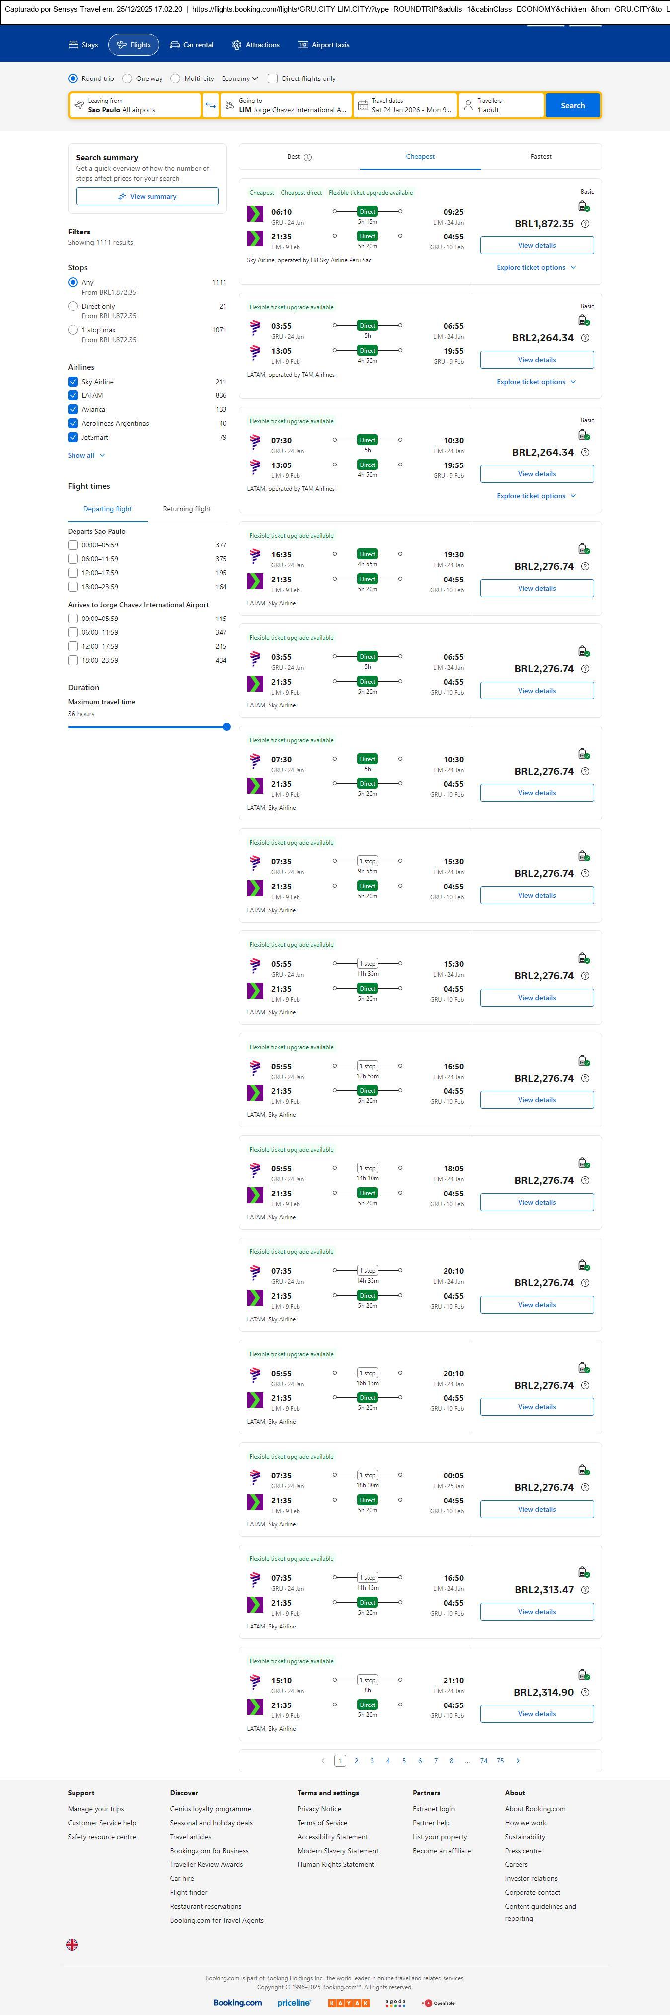Enable the Direct flights only checkbox
Screen dimensions: 670x2015
pos(273,79)
